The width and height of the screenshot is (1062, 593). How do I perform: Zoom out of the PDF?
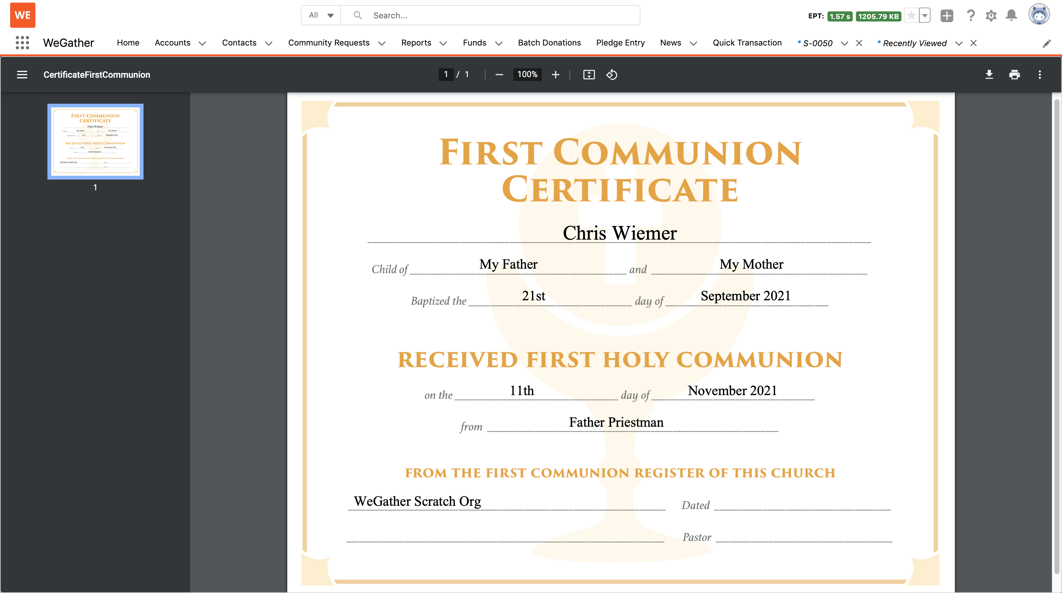(499, 75)
